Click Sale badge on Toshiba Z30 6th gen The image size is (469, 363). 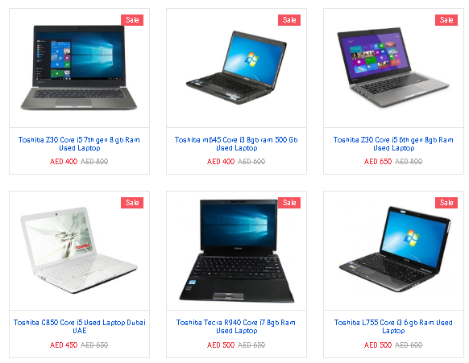[x=446, y=20]
